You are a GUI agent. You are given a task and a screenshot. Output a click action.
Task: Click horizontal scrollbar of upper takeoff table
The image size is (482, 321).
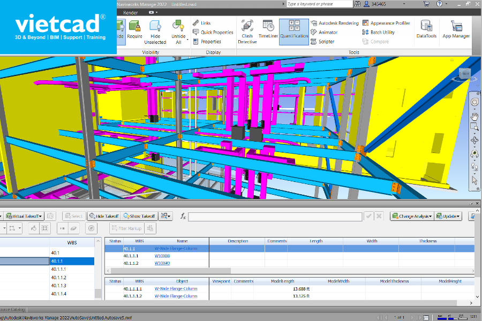(x=171, y=271)
